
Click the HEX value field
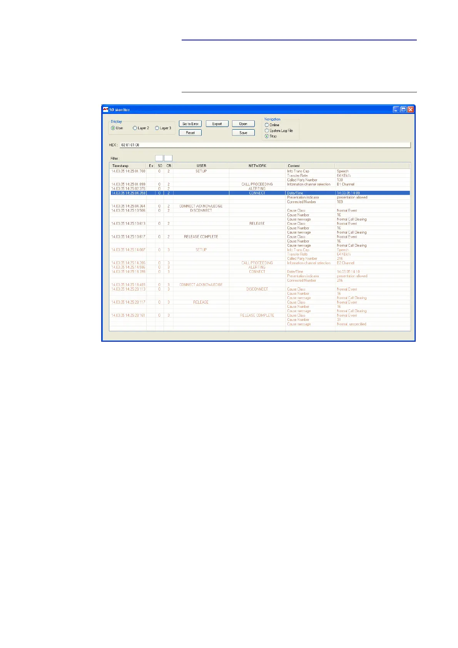click(x=265, y=145)
